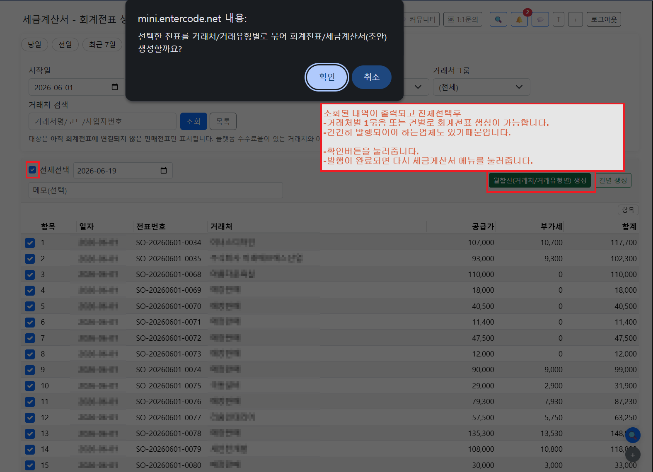Select the 전일 date filter
Screen dimensions: 653x472
pos(65,44)
